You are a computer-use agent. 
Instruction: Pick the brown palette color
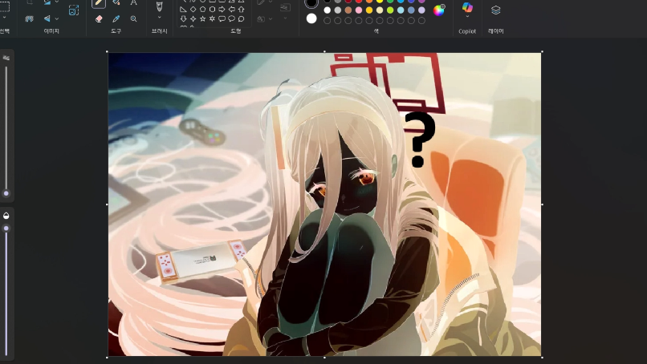click(x=348, y=10)
